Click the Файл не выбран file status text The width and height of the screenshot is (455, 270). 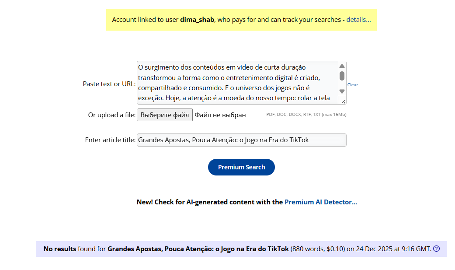220,115
